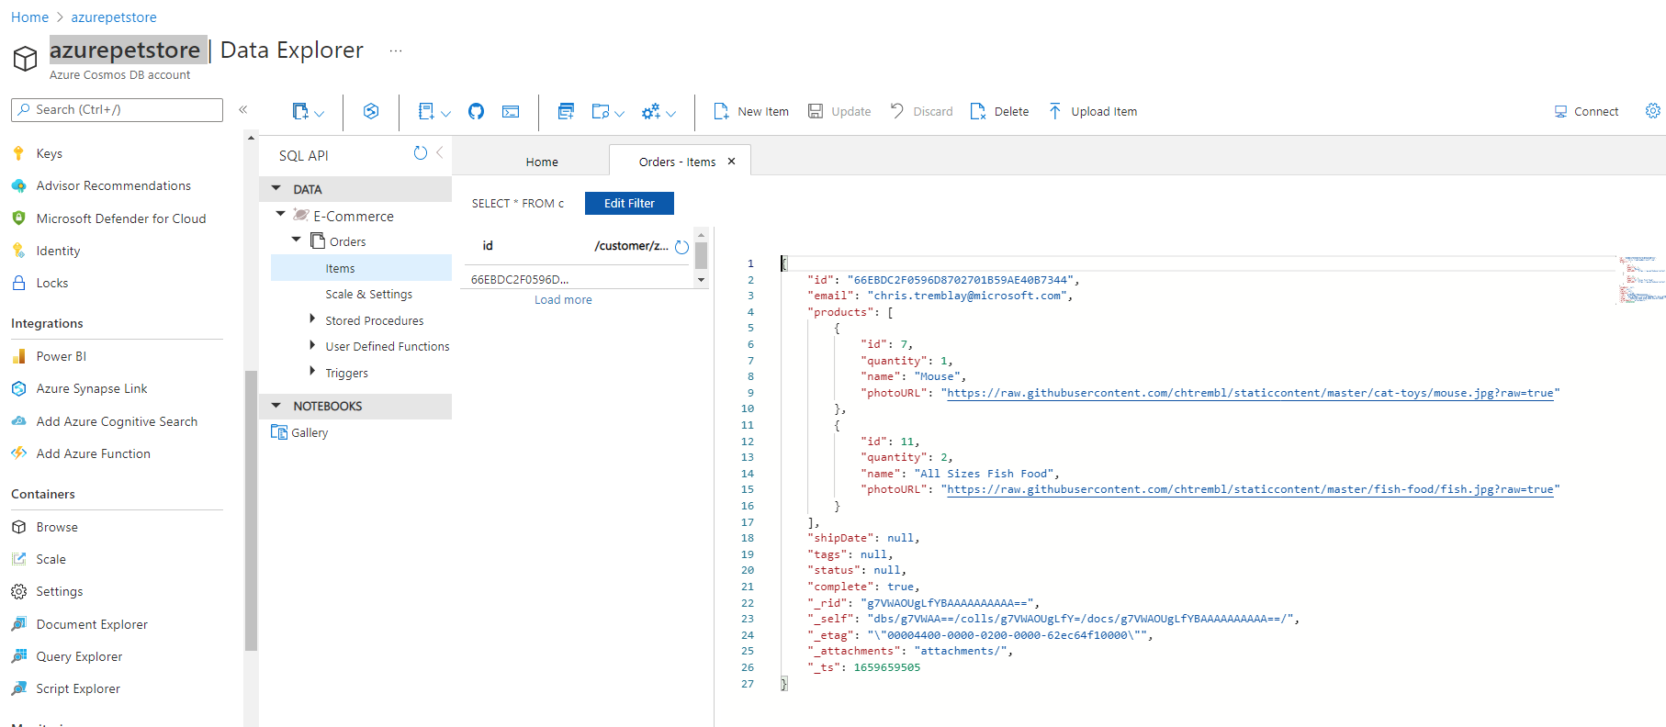Switch to the Home tab

click(542, 162)
